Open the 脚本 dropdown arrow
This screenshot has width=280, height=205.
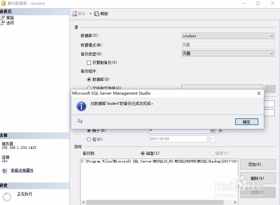pyautogui.click(x=90, y=14)
